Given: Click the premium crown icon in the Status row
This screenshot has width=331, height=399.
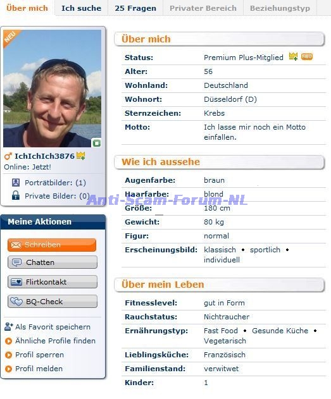Looking at the screenshot, I should coord(293,56).
